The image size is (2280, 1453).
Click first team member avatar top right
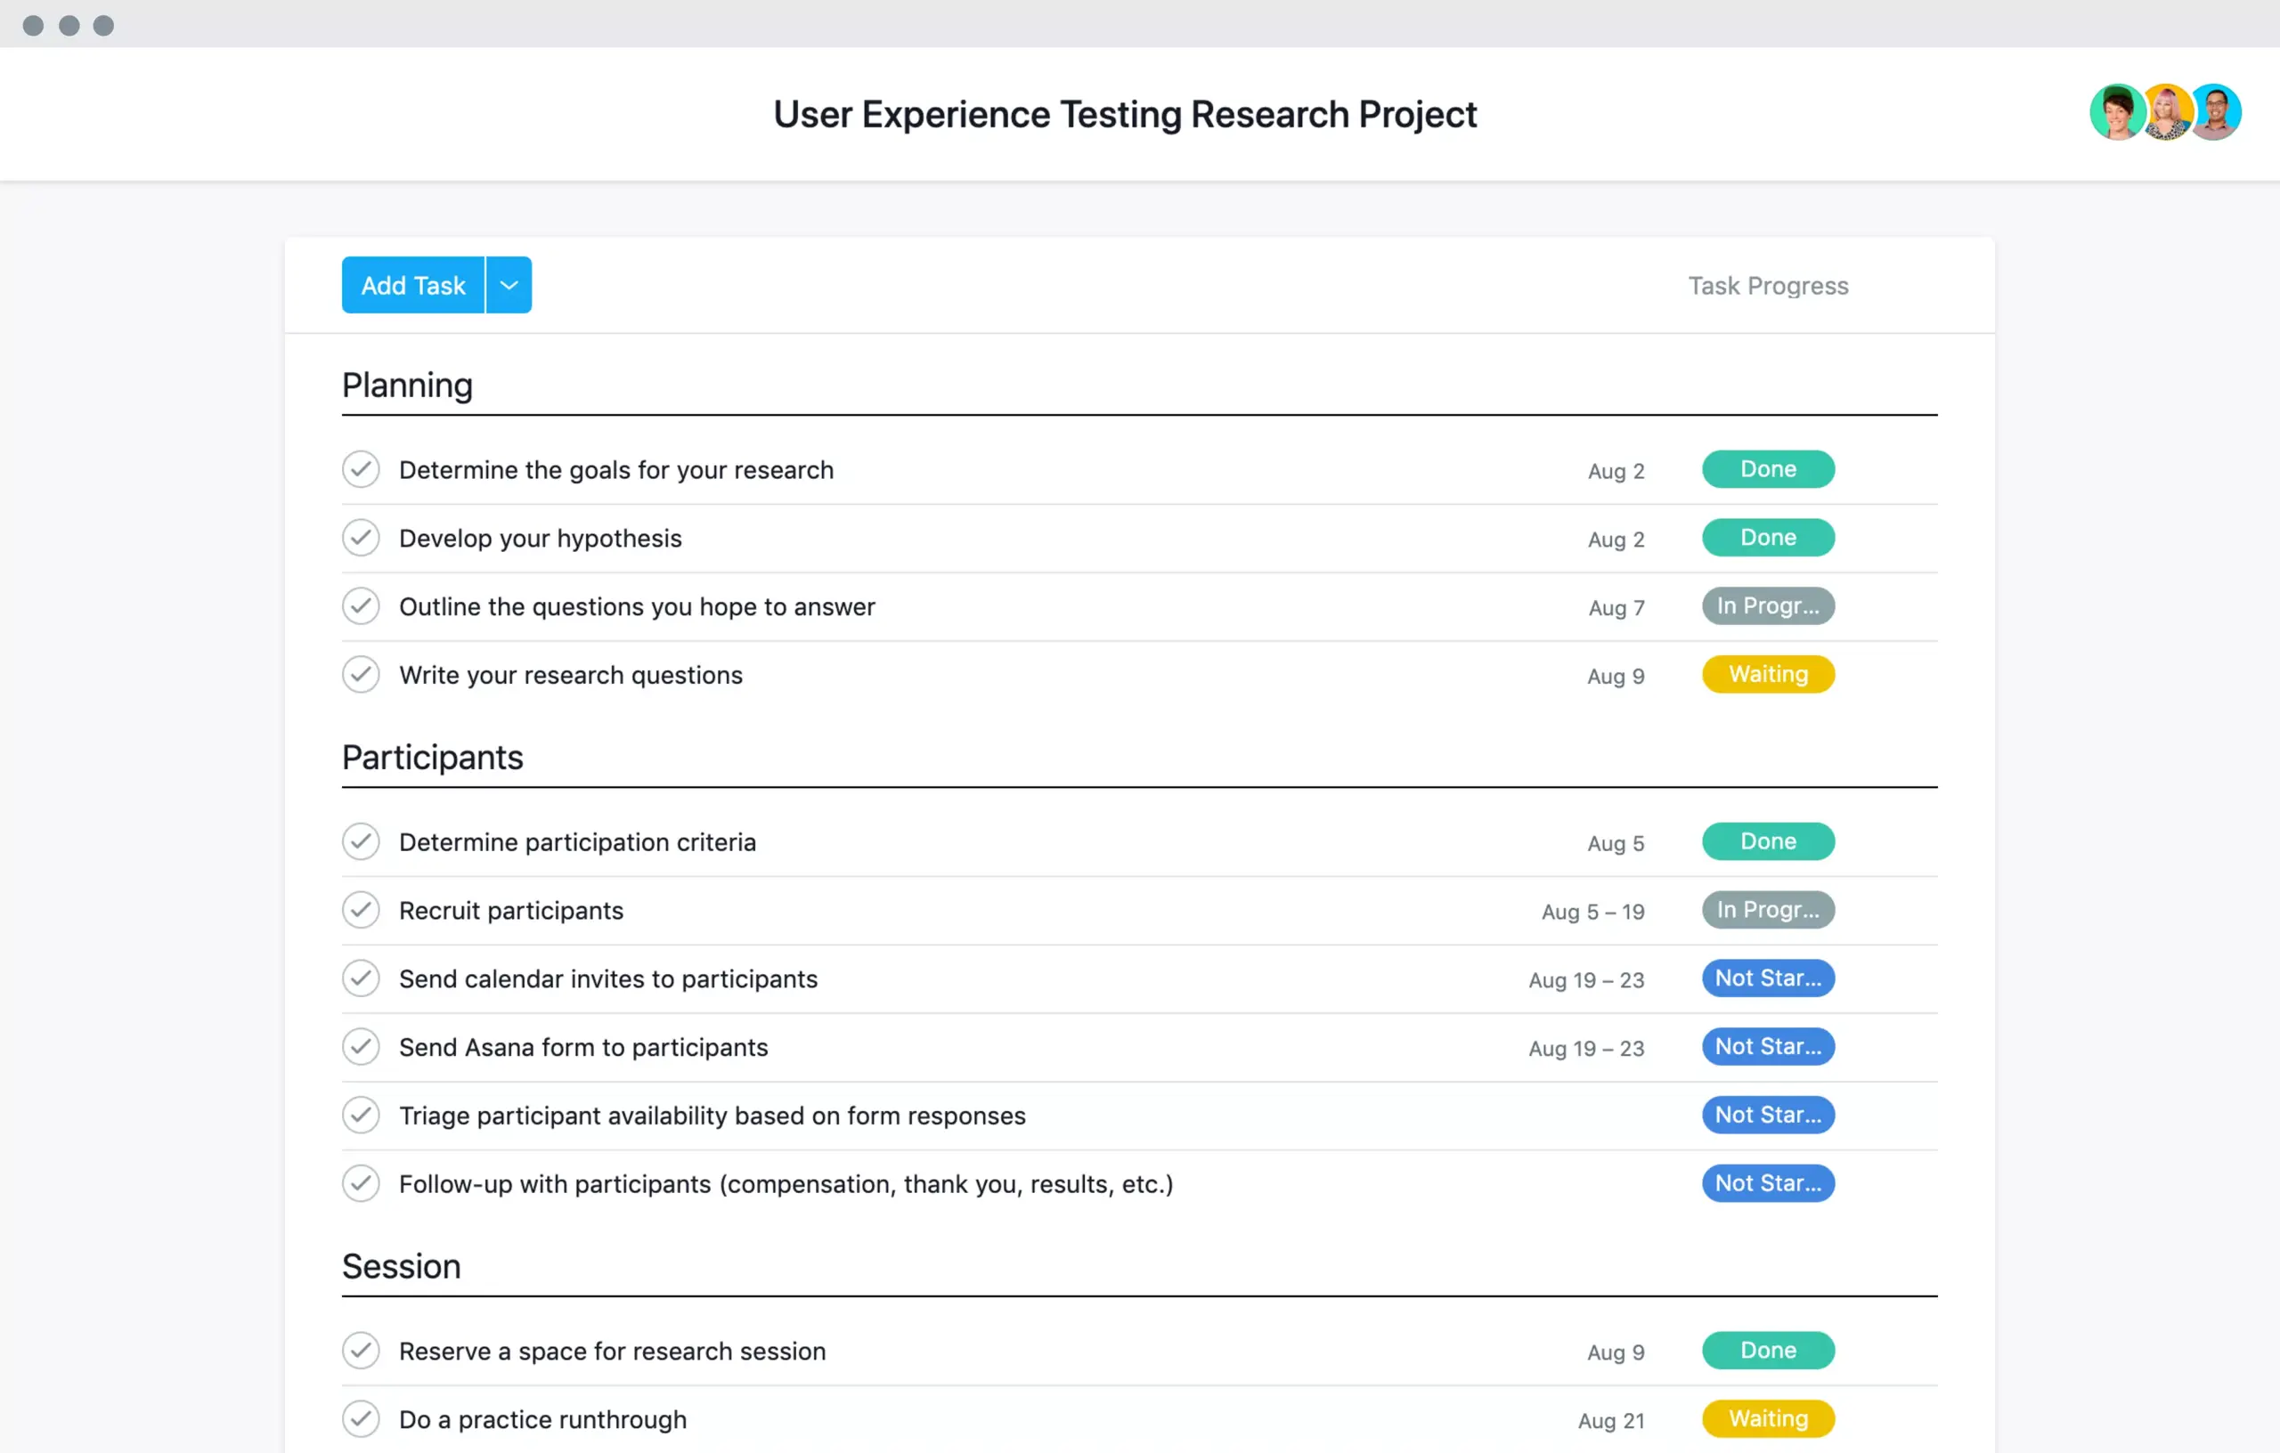click(x=2115, y=113)
